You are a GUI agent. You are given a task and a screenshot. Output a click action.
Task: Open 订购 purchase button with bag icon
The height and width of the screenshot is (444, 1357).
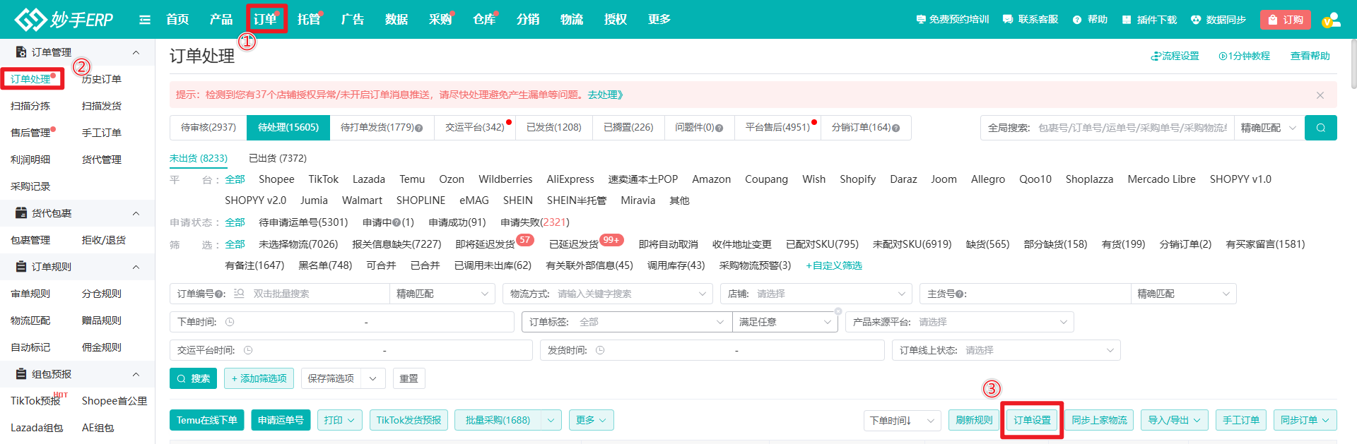1285,20
